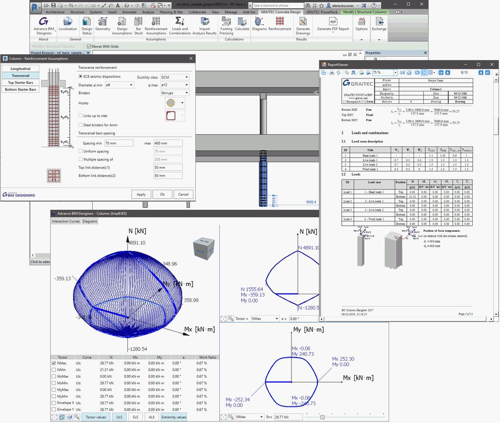500x423 pixels.
Task: Open the Diagrams tool in ribbon
Action: click(x=259, y=24)
